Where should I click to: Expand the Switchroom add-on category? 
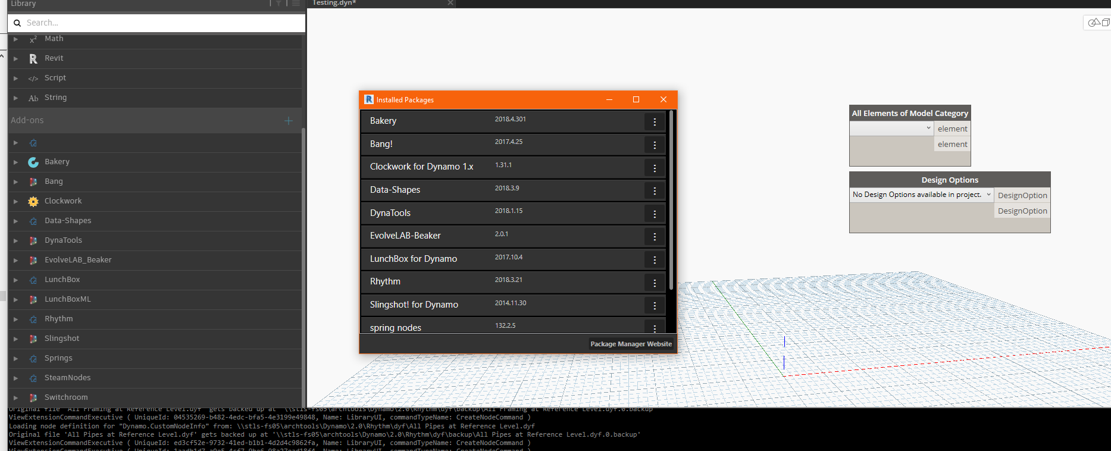pos(16,397)
